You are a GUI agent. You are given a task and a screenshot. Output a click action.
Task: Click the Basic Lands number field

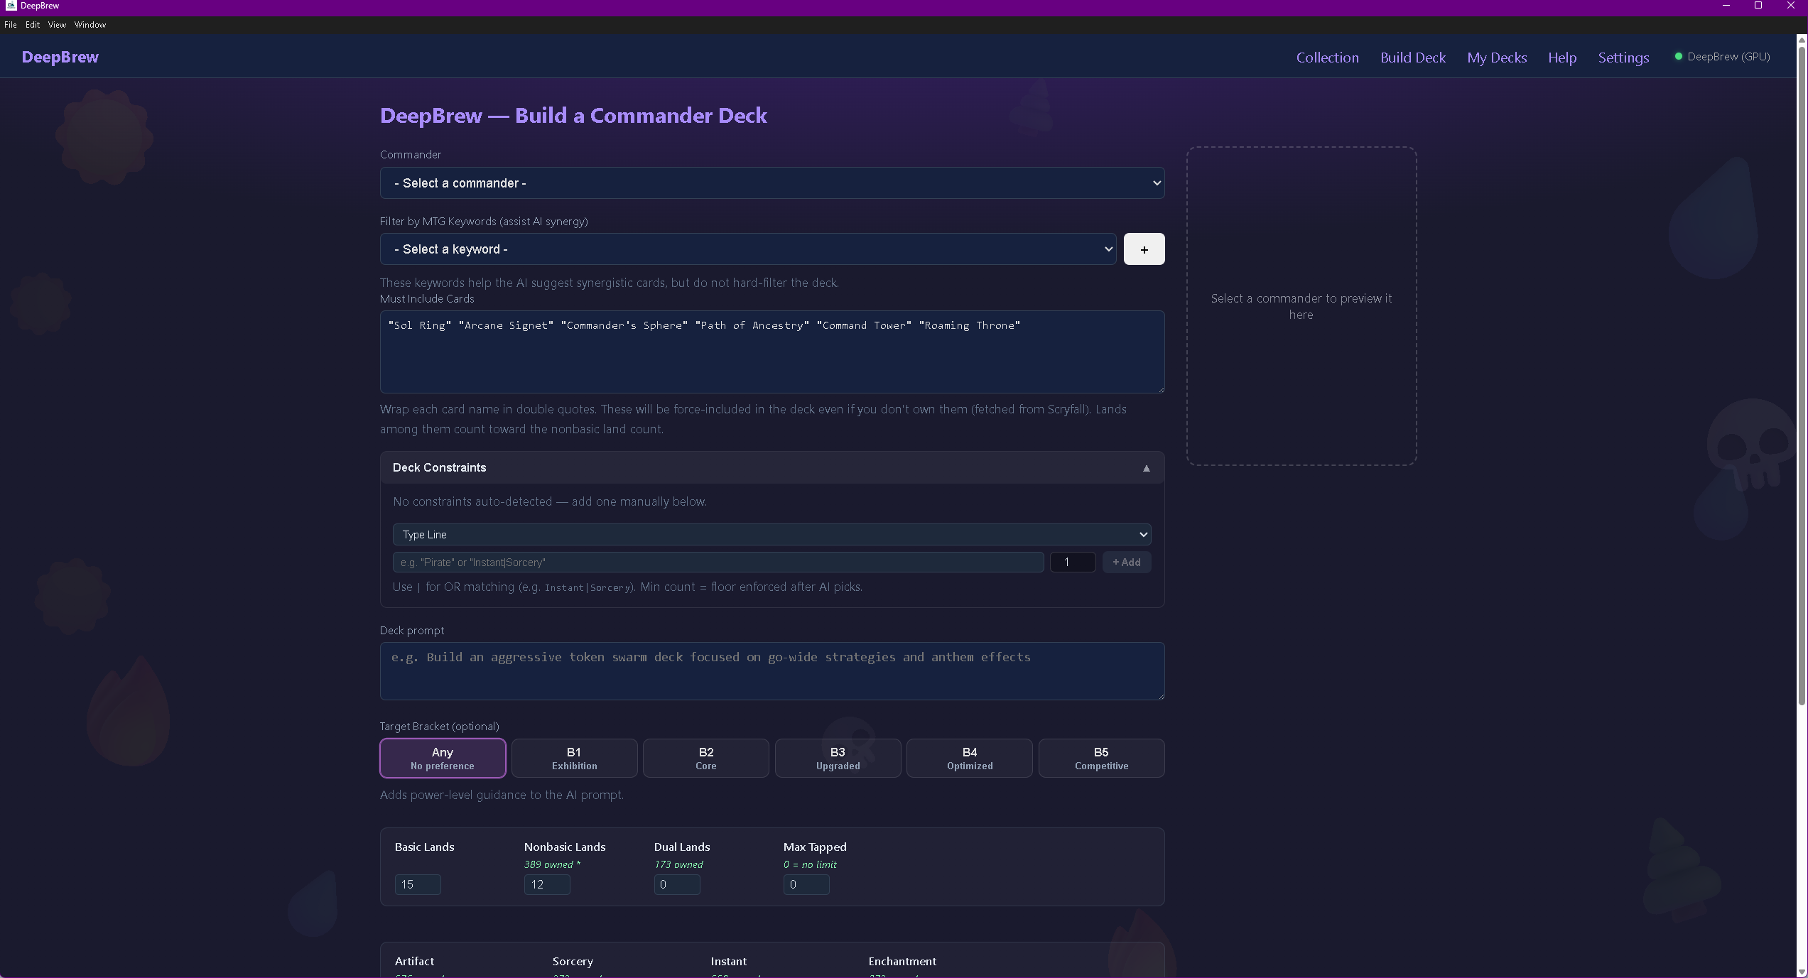point(418,884)
